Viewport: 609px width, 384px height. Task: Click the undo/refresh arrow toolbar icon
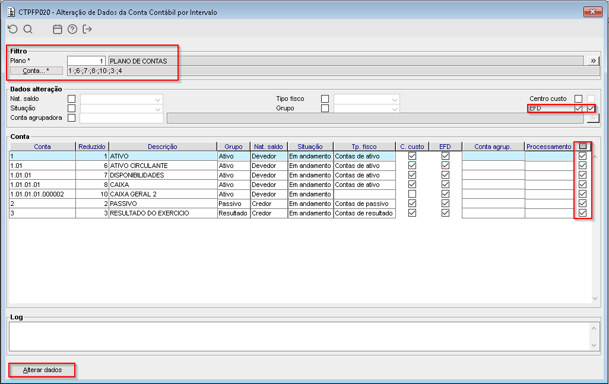13,29
